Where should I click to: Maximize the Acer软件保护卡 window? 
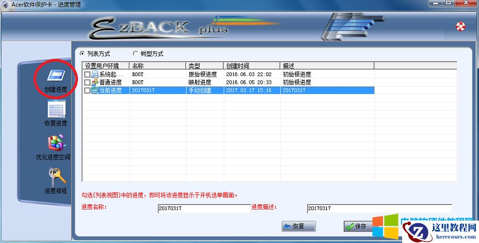[x=449, y=3]
